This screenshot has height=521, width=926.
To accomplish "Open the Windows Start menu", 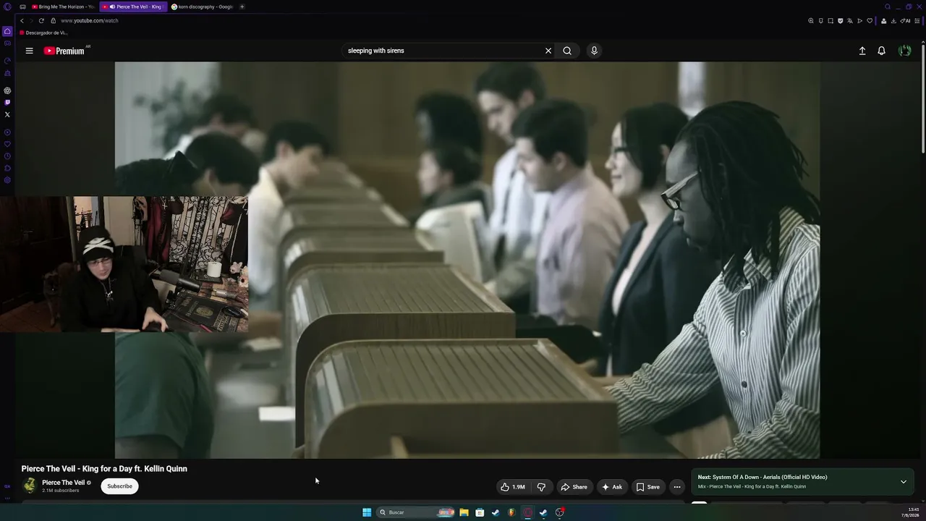I will point(367,512).
